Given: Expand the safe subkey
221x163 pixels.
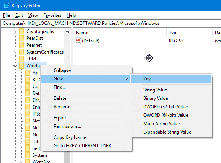Looking at the screenshot, I should [21, 142].
